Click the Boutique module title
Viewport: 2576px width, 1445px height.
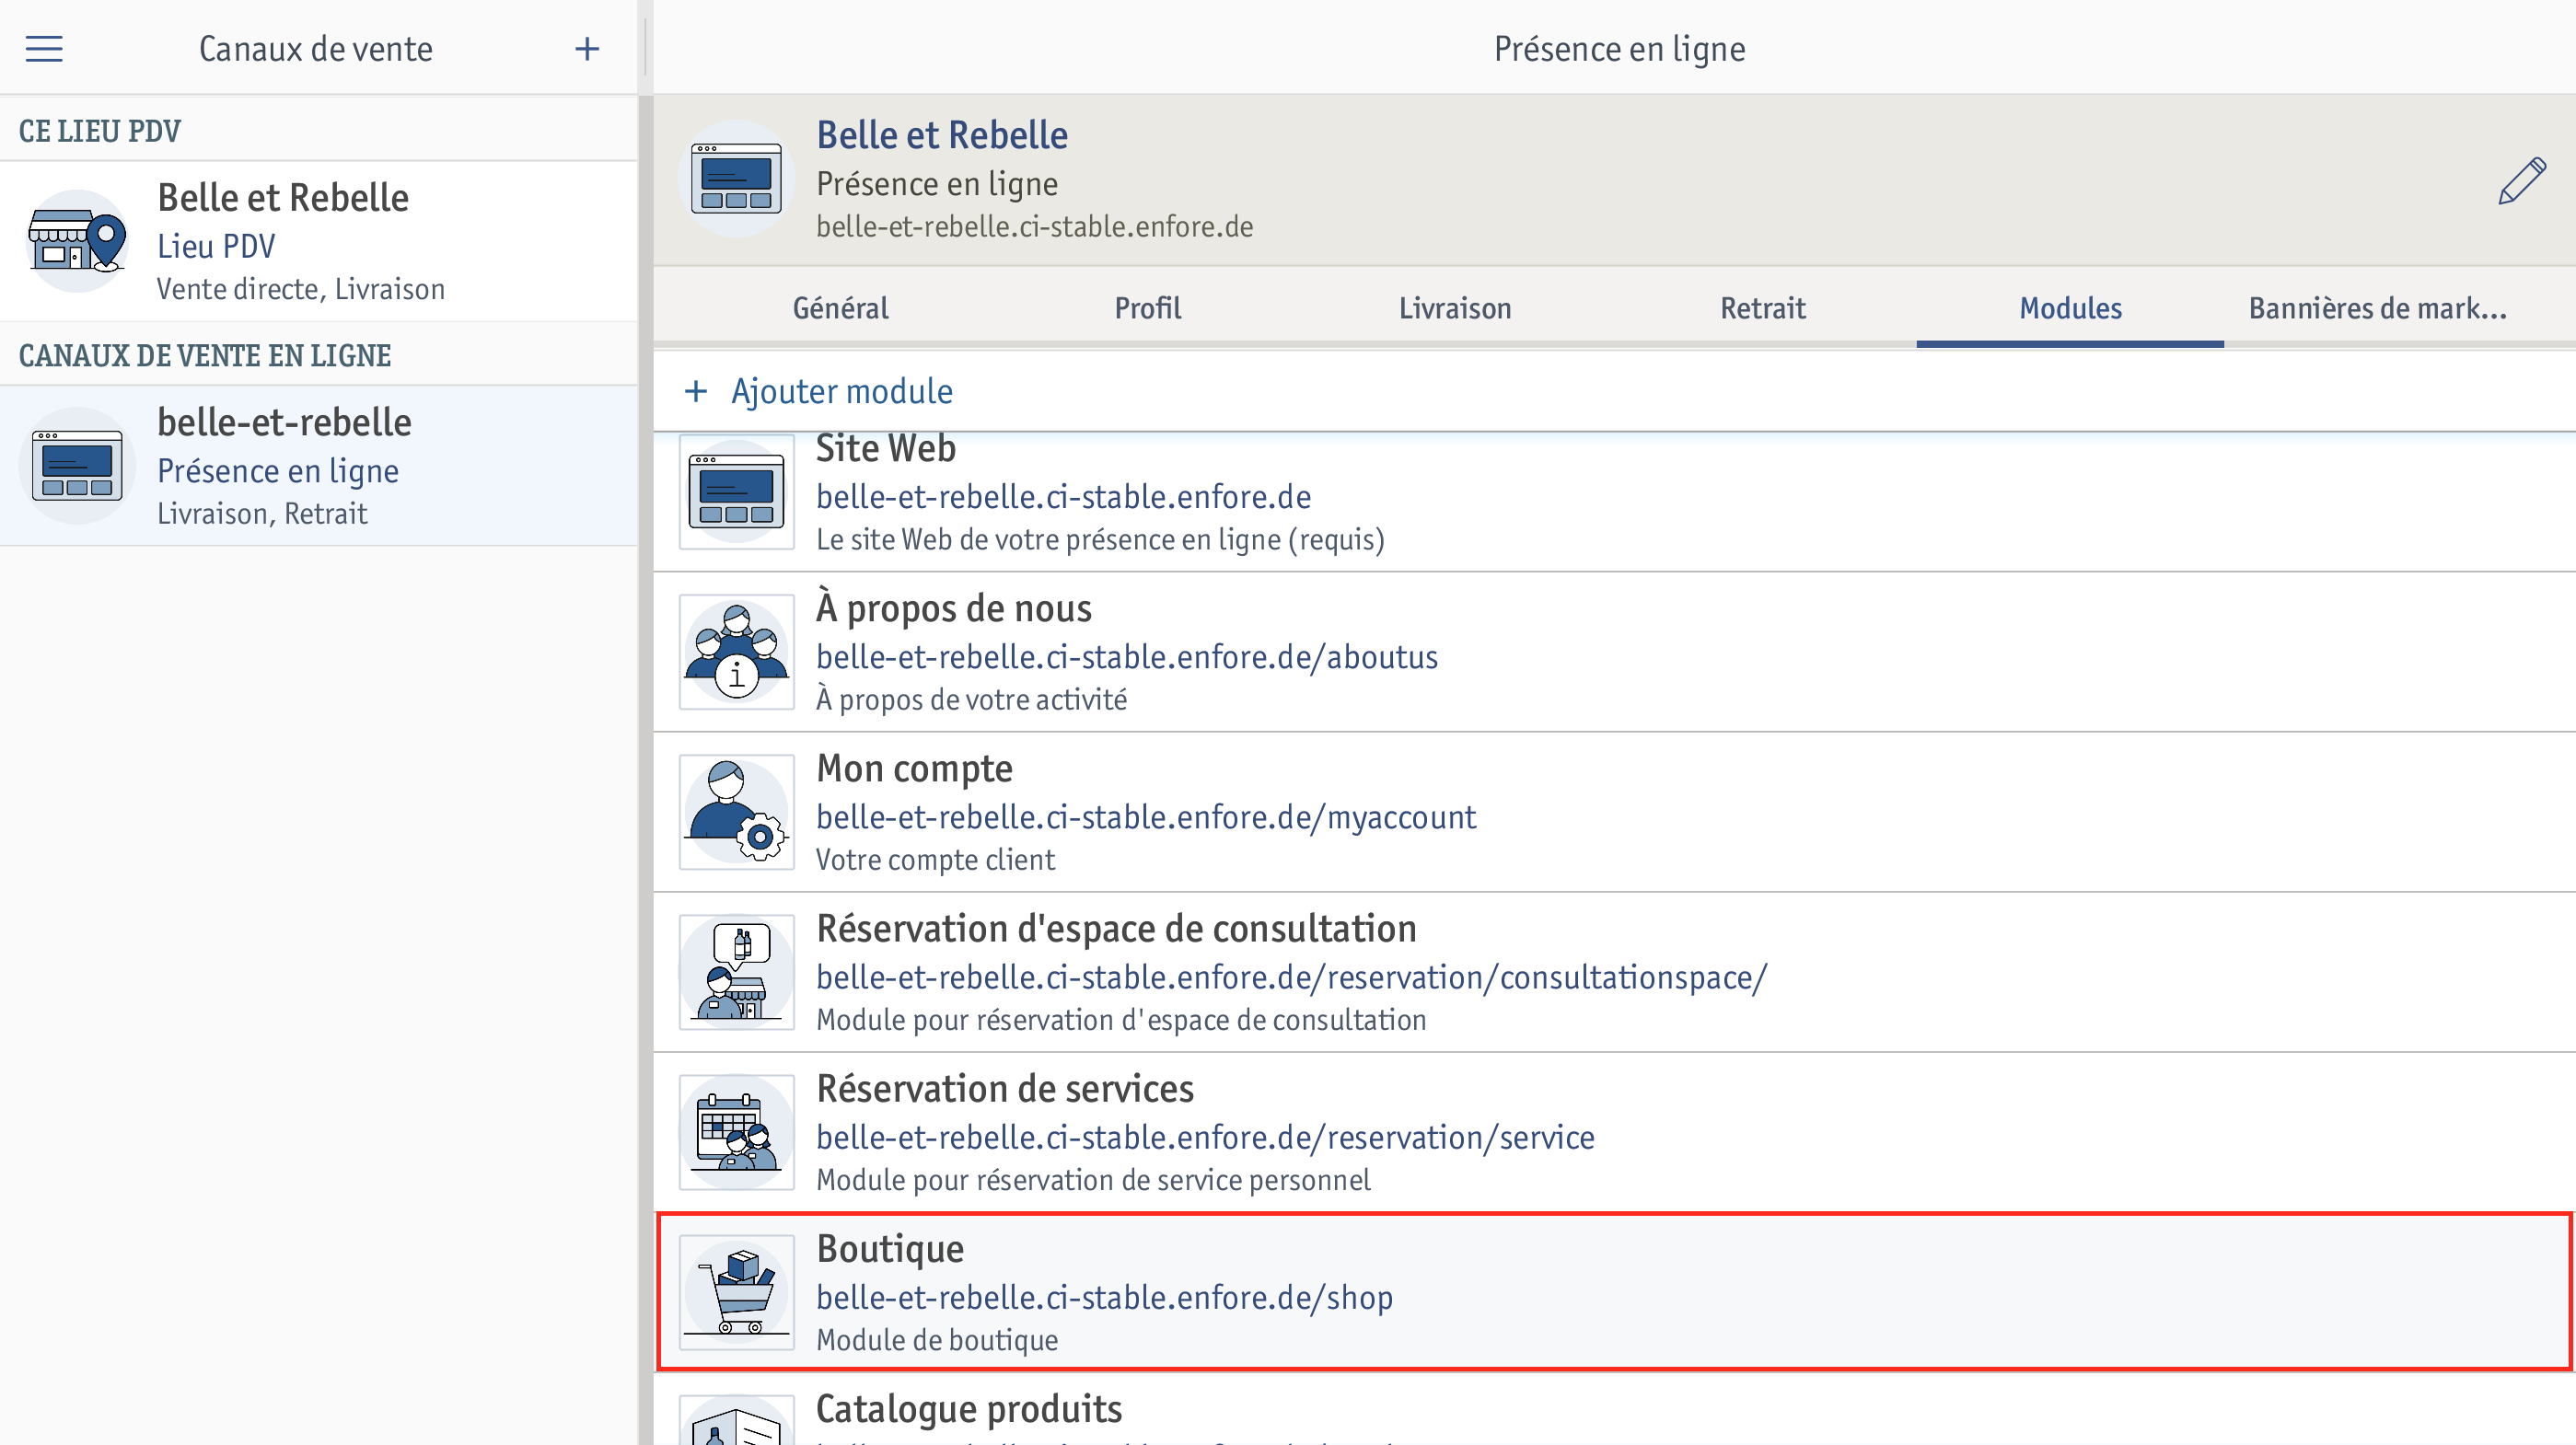pyautogui.click(x=890, y=1248)
